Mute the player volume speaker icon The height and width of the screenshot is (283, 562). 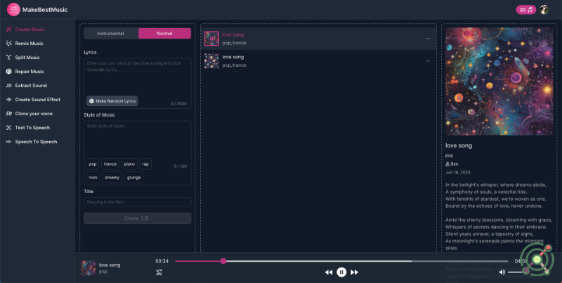click(502, 272)
